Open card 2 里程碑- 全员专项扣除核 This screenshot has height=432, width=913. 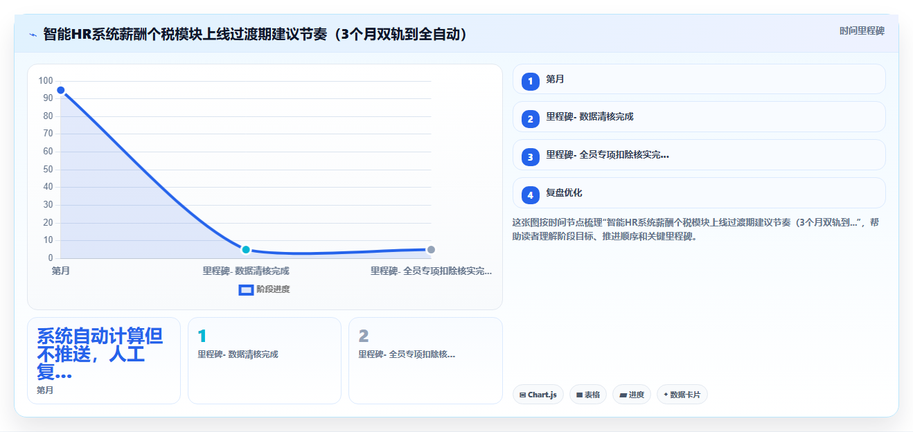pyautogui.click(x=425, y=360)
